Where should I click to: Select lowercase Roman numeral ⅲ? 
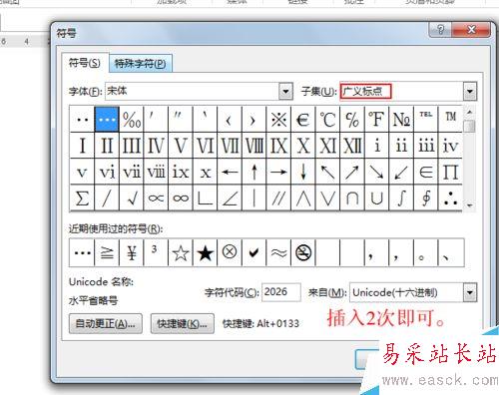tap(426, 146)
